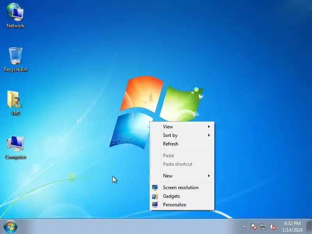Click the 1/14/2024 date text
This screenshot has width=312, height=234.
[x=292, y=230]
